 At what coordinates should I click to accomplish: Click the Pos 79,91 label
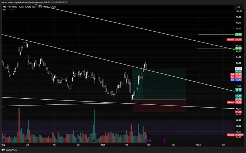coord(236,77)
